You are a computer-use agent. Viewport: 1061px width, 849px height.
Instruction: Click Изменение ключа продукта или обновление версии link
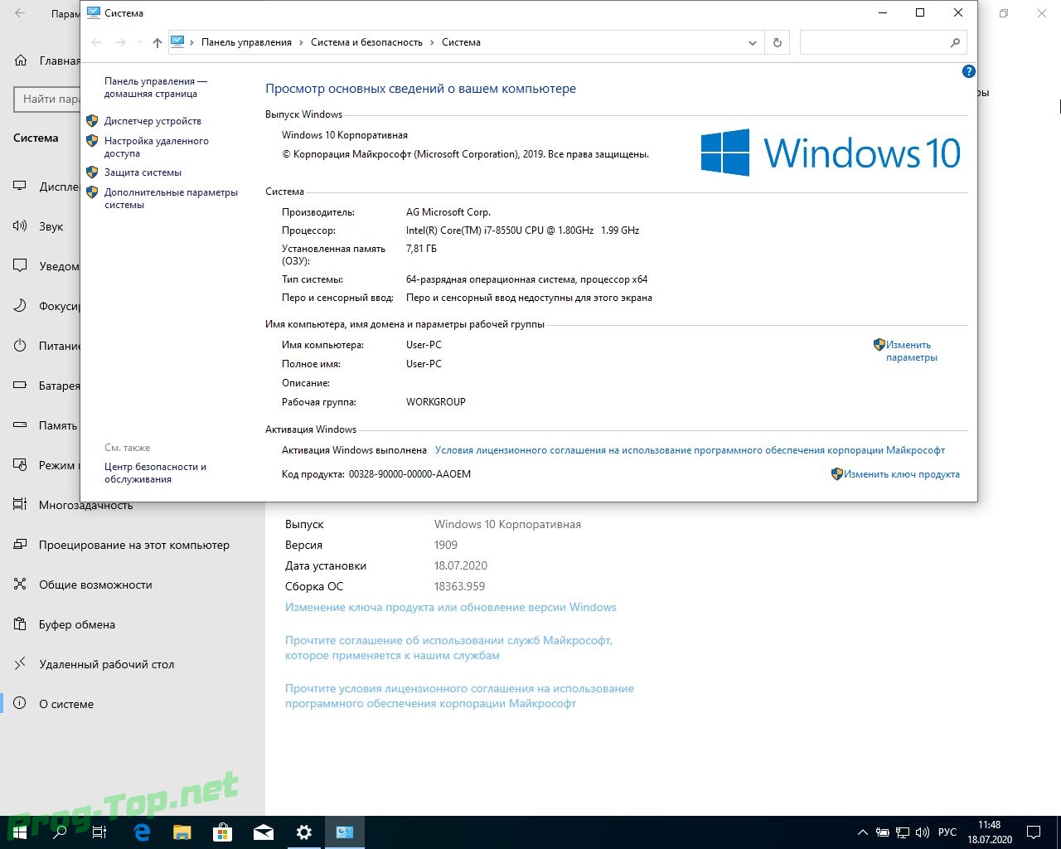coord(451,607)
